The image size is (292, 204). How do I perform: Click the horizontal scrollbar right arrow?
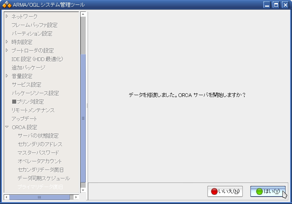[77, 197]
